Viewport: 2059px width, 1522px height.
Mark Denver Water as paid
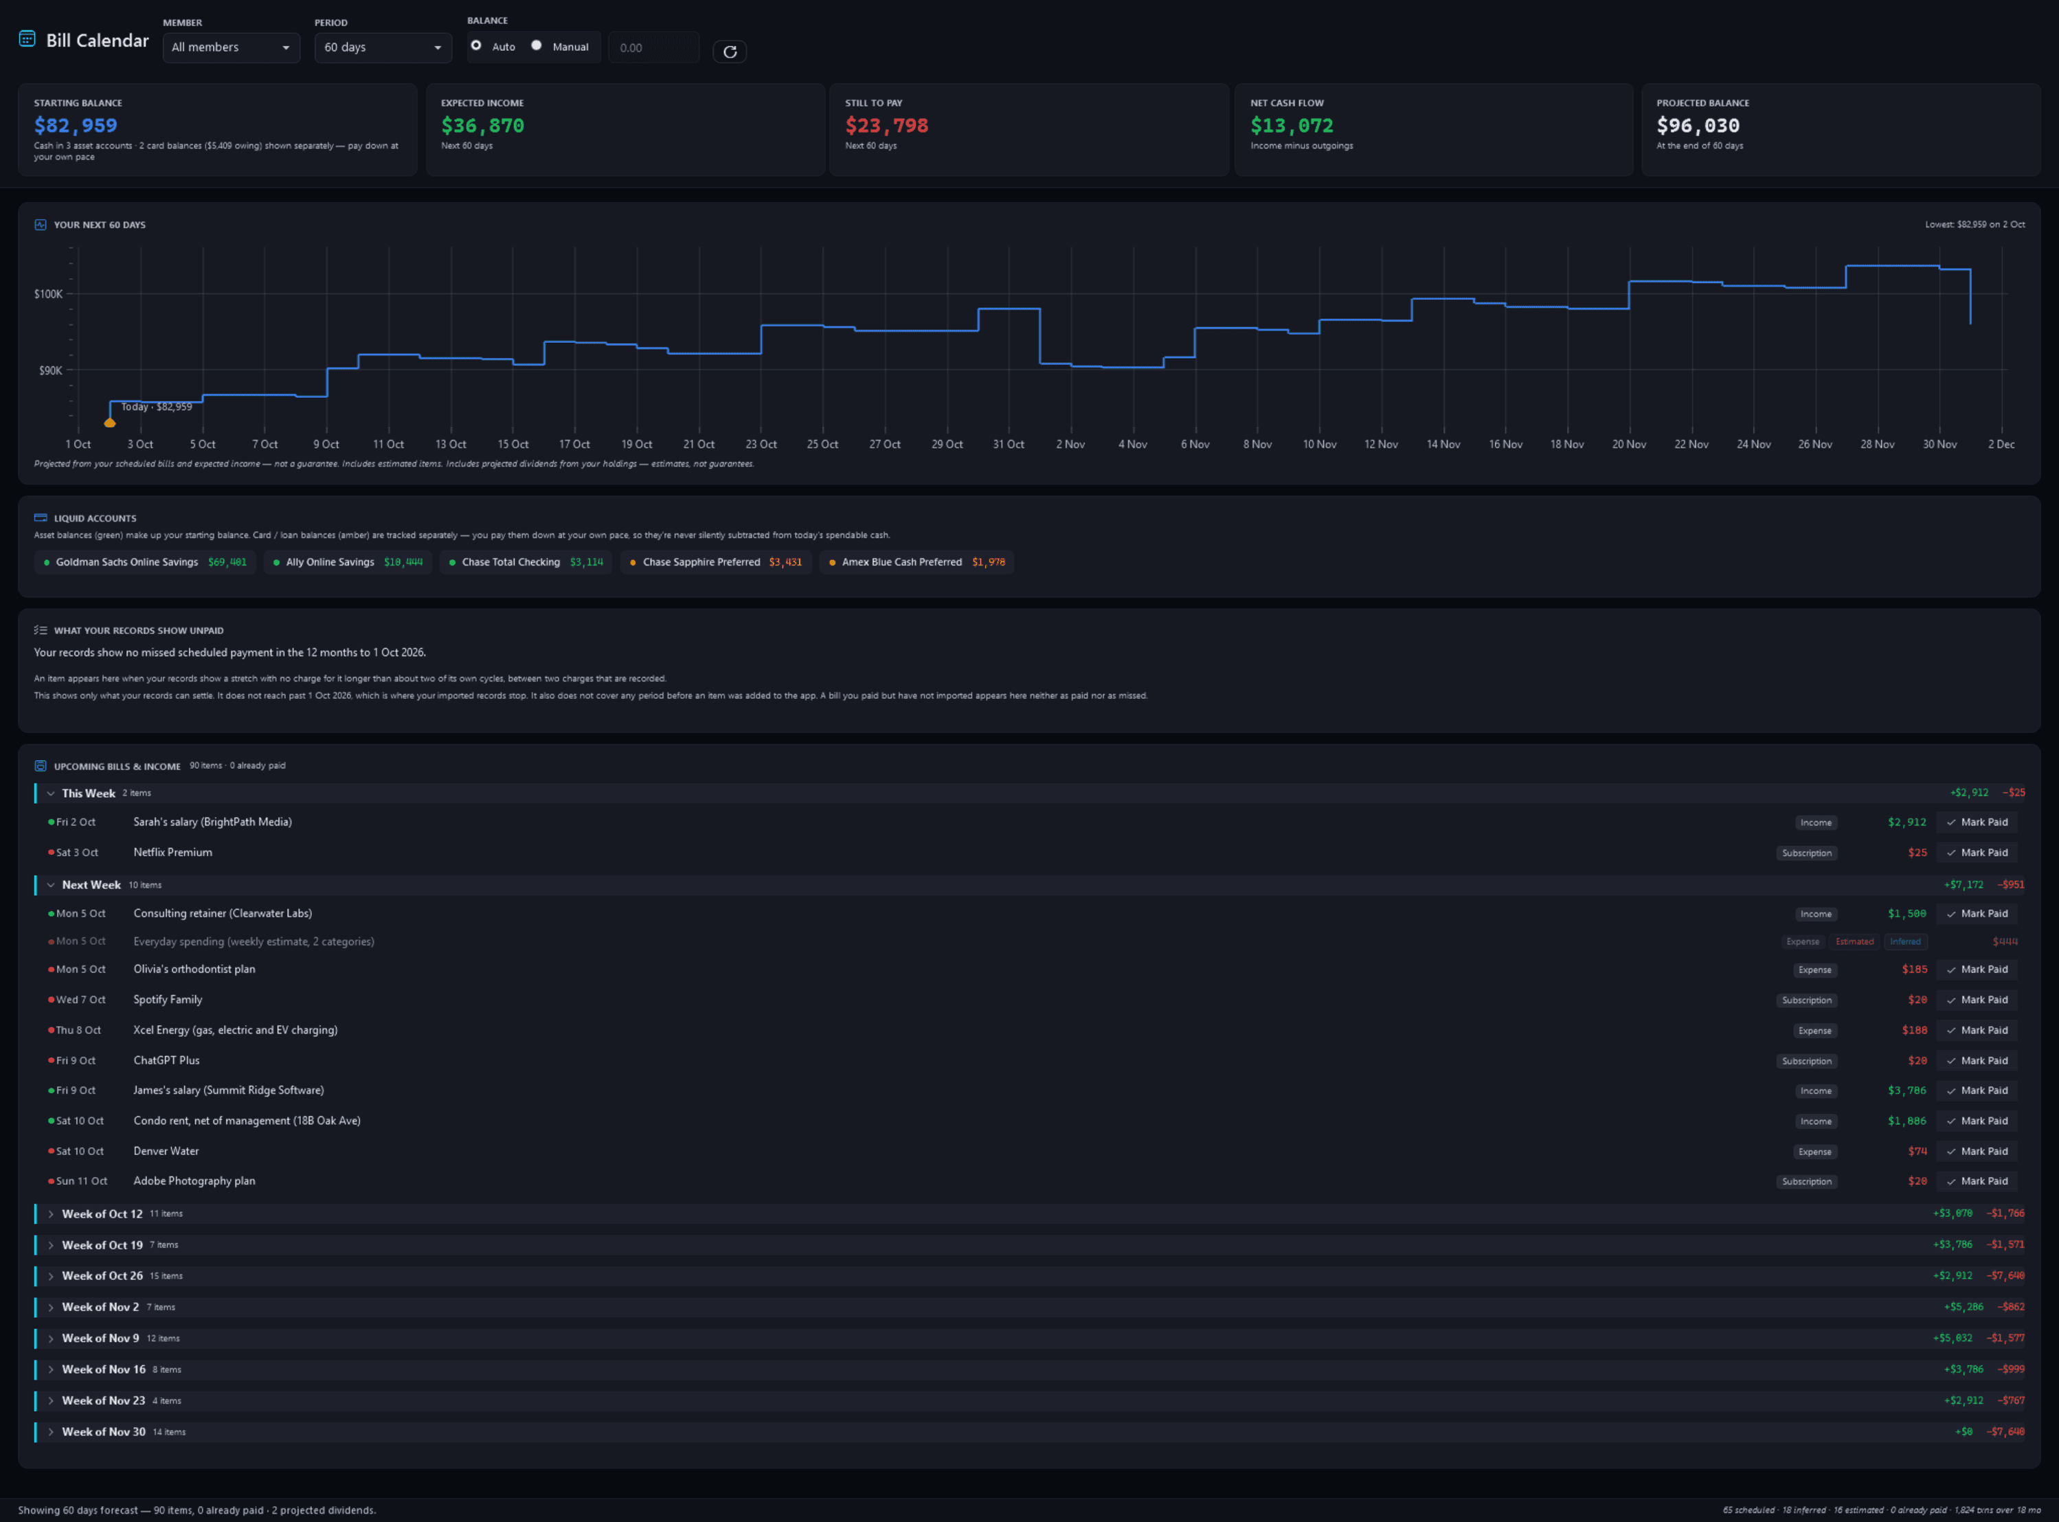(x=1976, y=1152)
